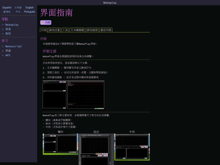Screen dimensions: 220x165
Task: Click bullet 中间 (方形或中等尺寸屏幕)
Action: point(61,127)
